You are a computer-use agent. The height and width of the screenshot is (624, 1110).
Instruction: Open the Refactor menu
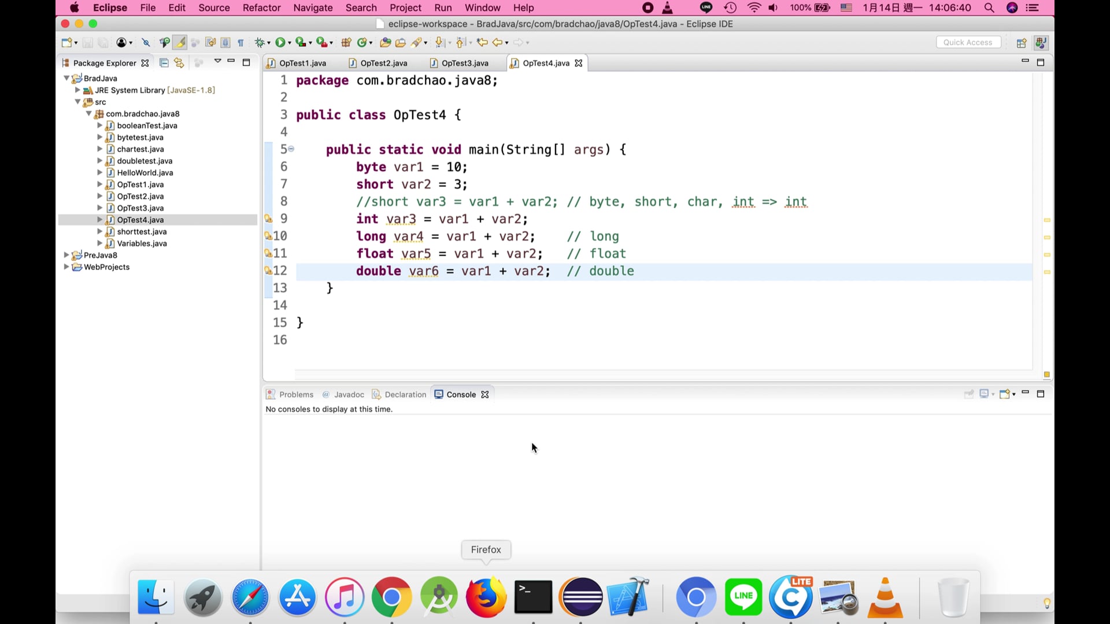point(261,8)
